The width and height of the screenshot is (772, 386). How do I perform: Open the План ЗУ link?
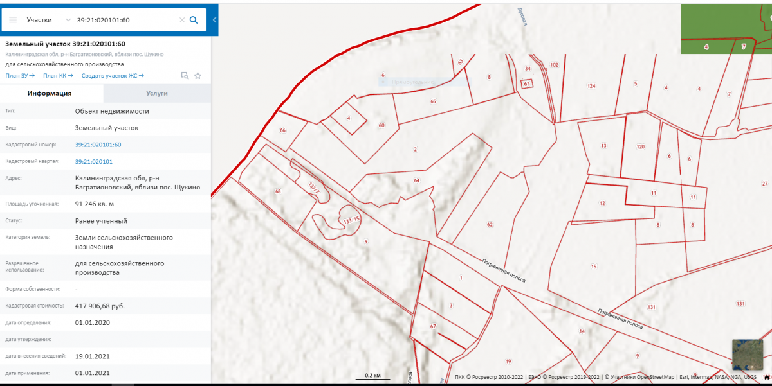pos(20,76)
